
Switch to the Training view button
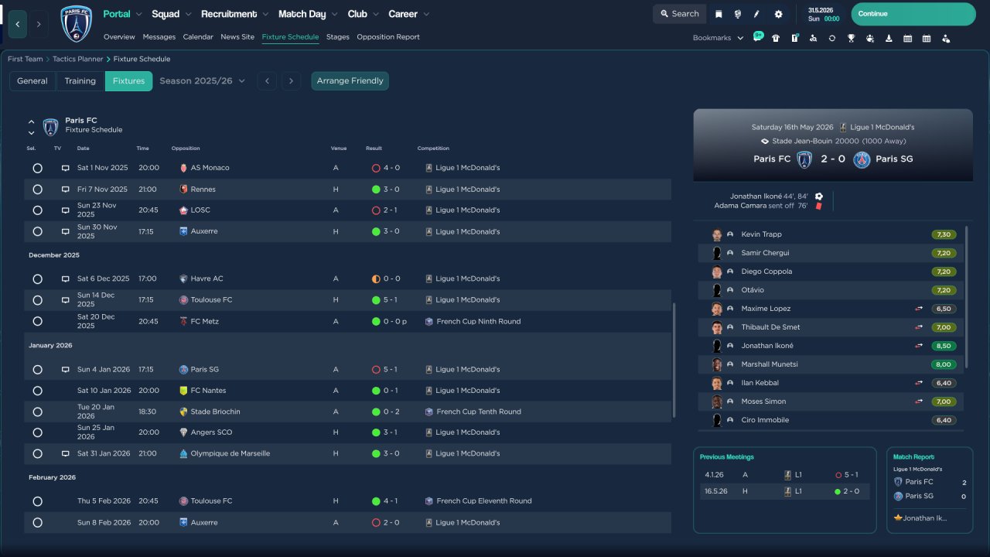(80, 81)
